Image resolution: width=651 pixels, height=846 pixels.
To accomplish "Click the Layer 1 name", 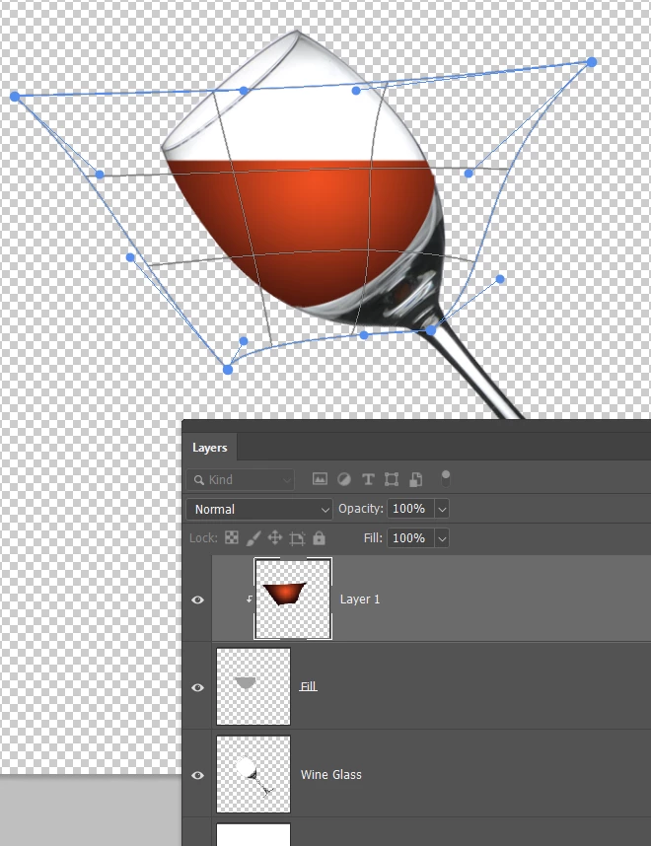I will [x=360, y=599].
